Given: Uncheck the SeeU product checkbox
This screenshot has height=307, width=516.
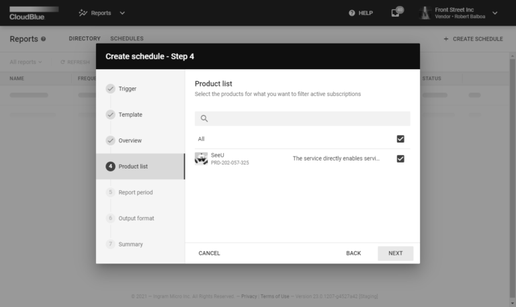Looking at the screenshot, I should (400, 159).
